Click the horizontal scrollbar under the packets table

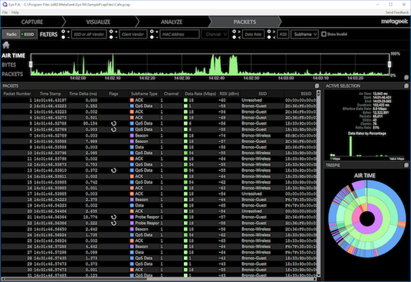coord(76,279)
